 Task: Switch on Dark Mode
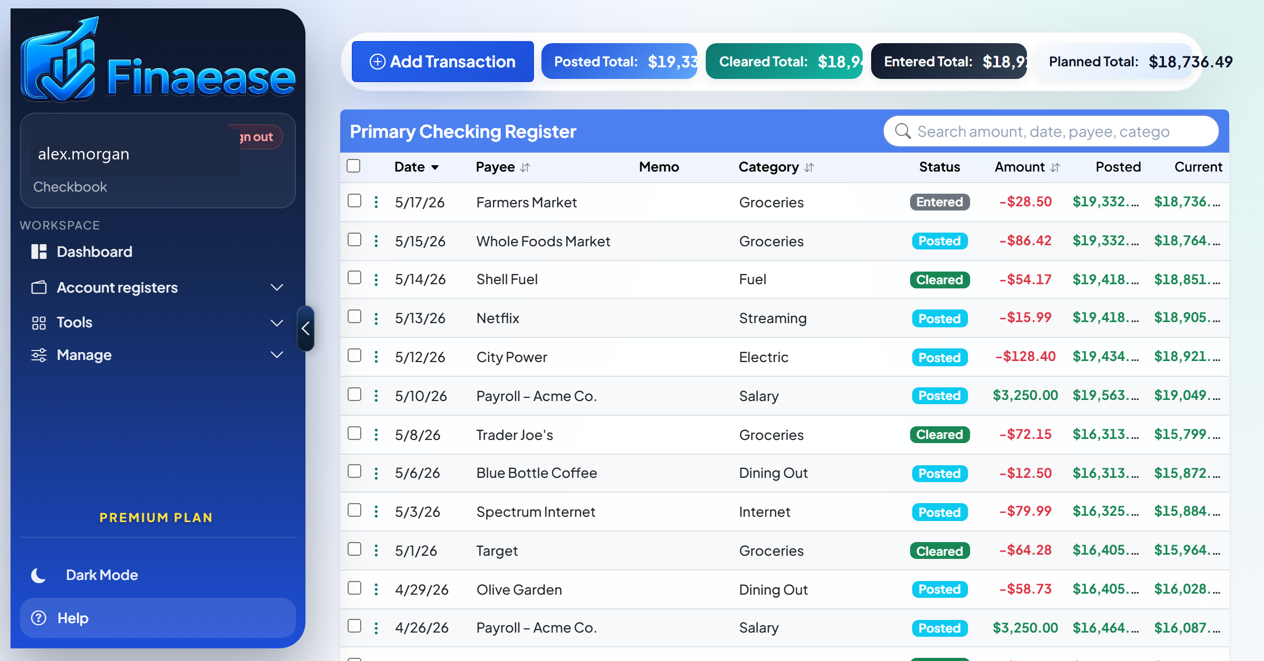(x=157, y=575)
